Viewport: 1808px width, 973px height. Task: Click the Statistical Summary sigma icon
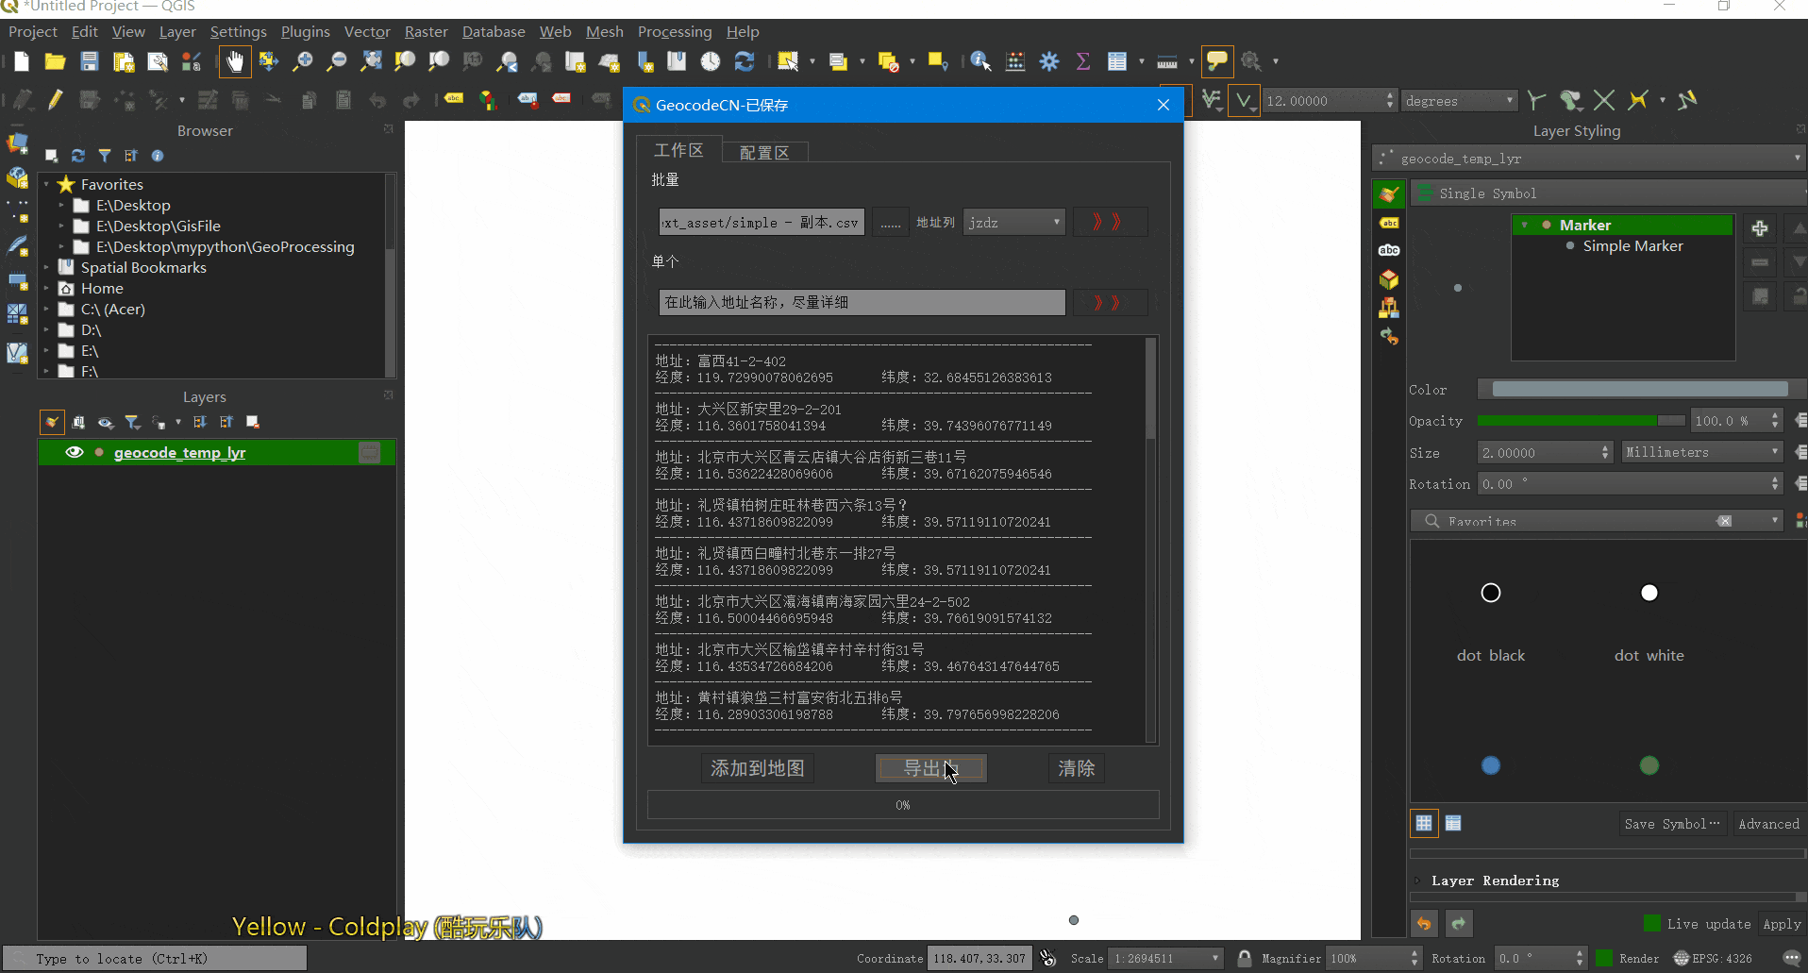[1083, 62]
